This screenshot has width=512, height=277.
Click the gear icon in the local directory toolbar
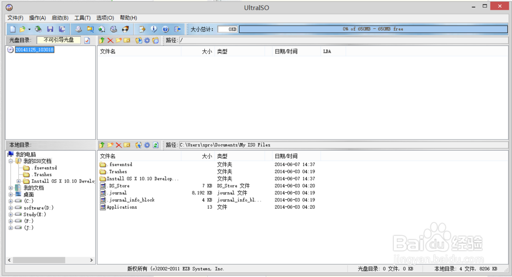(x=147, y=145)
